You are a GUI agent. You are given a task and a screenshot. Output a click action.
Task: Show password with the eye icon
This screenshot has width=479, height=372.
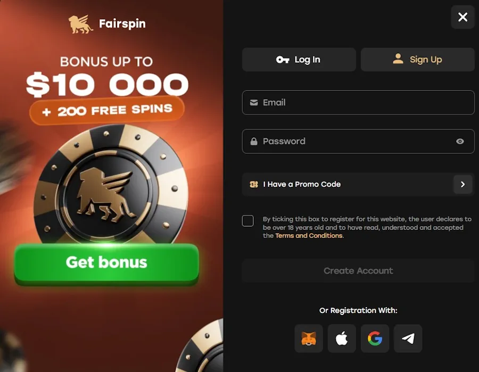[x=460, y=141]
